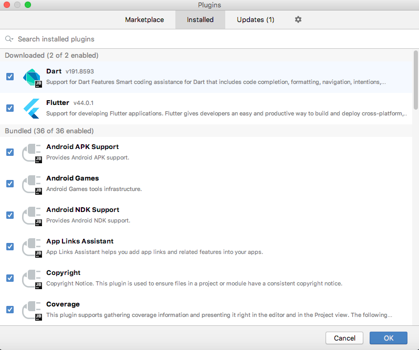Click 'Provides Android APK support.' description

coord(88,157)
